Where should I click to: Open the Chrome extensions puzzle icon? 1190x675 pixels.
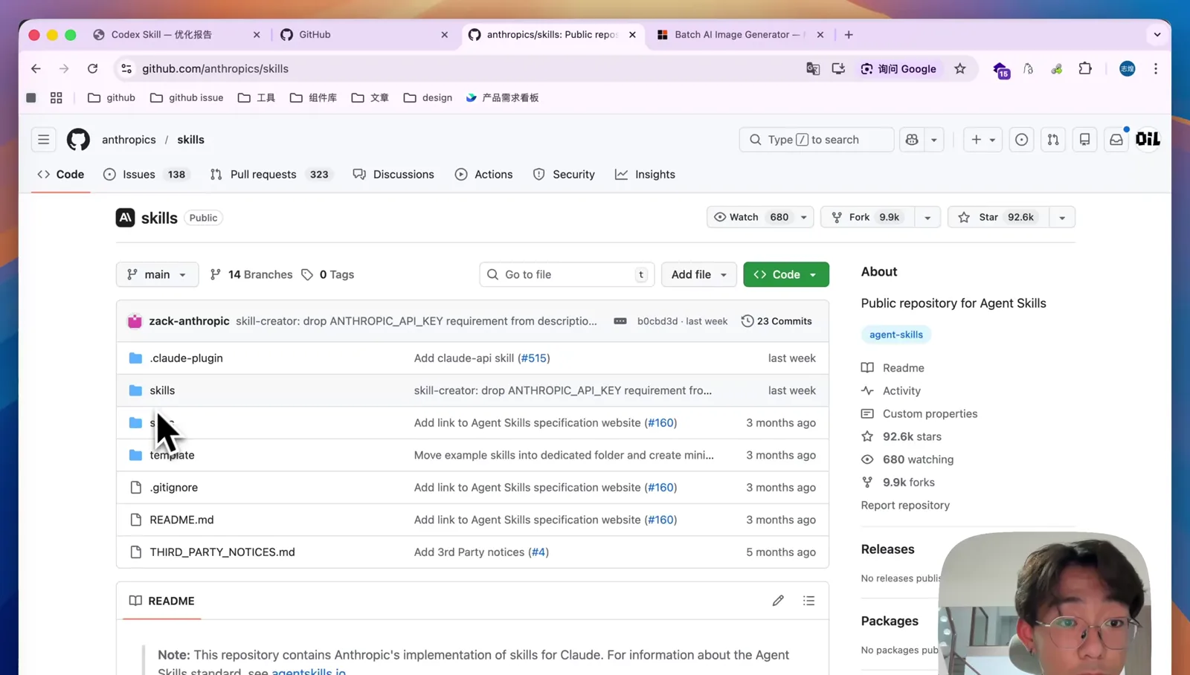[x=1085, y=68]
